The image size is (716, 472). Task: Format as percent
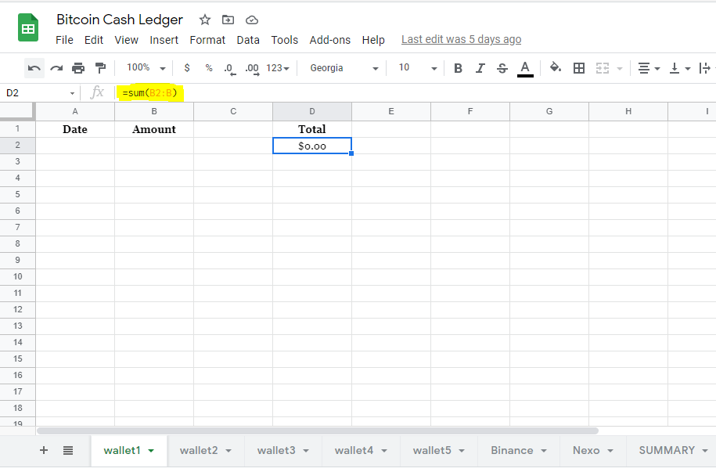(209, 68)
